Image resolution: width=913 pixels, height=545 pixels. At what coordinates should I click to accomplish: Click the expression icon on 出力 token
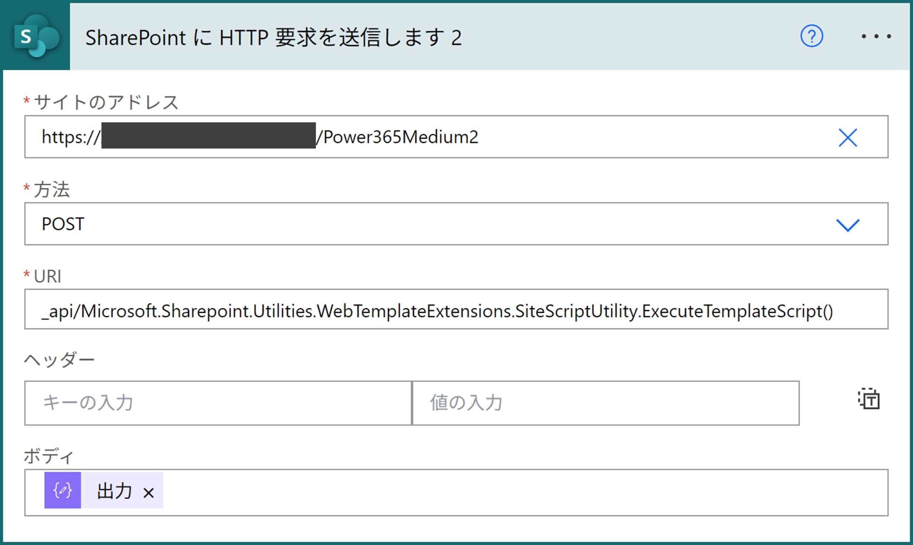coord(63,490)
